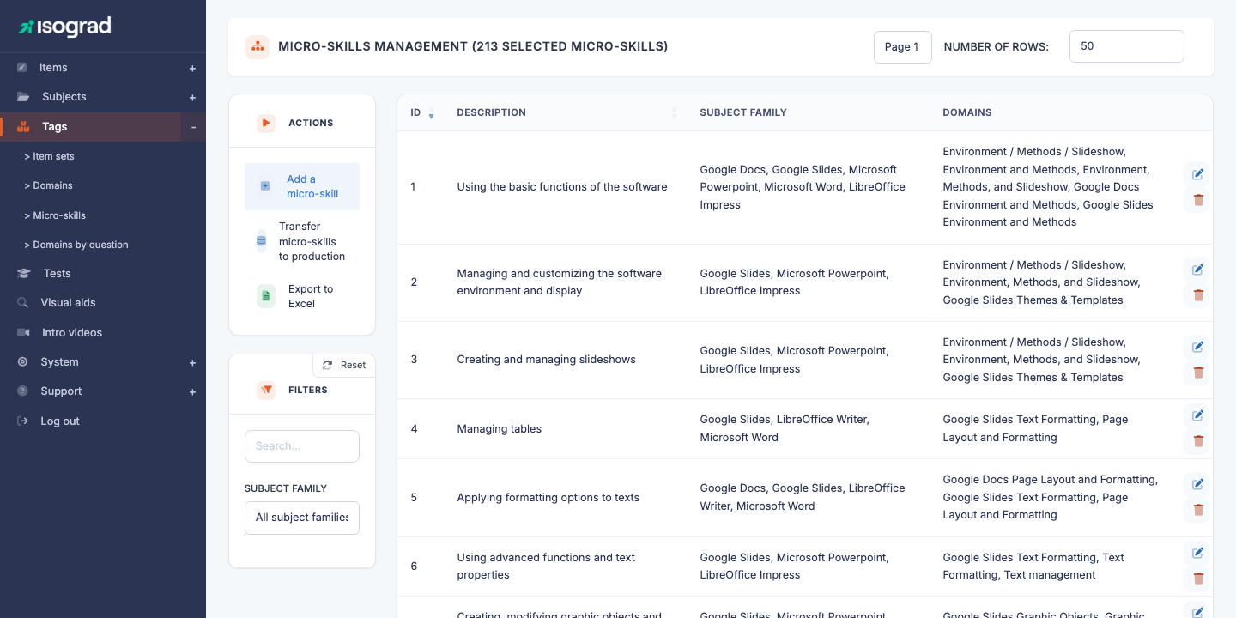Image resolution: width=1236 pixels, height=618 pixels.
Task: Click the Items pencil icon in sidebar
Action: pos(22,67)
